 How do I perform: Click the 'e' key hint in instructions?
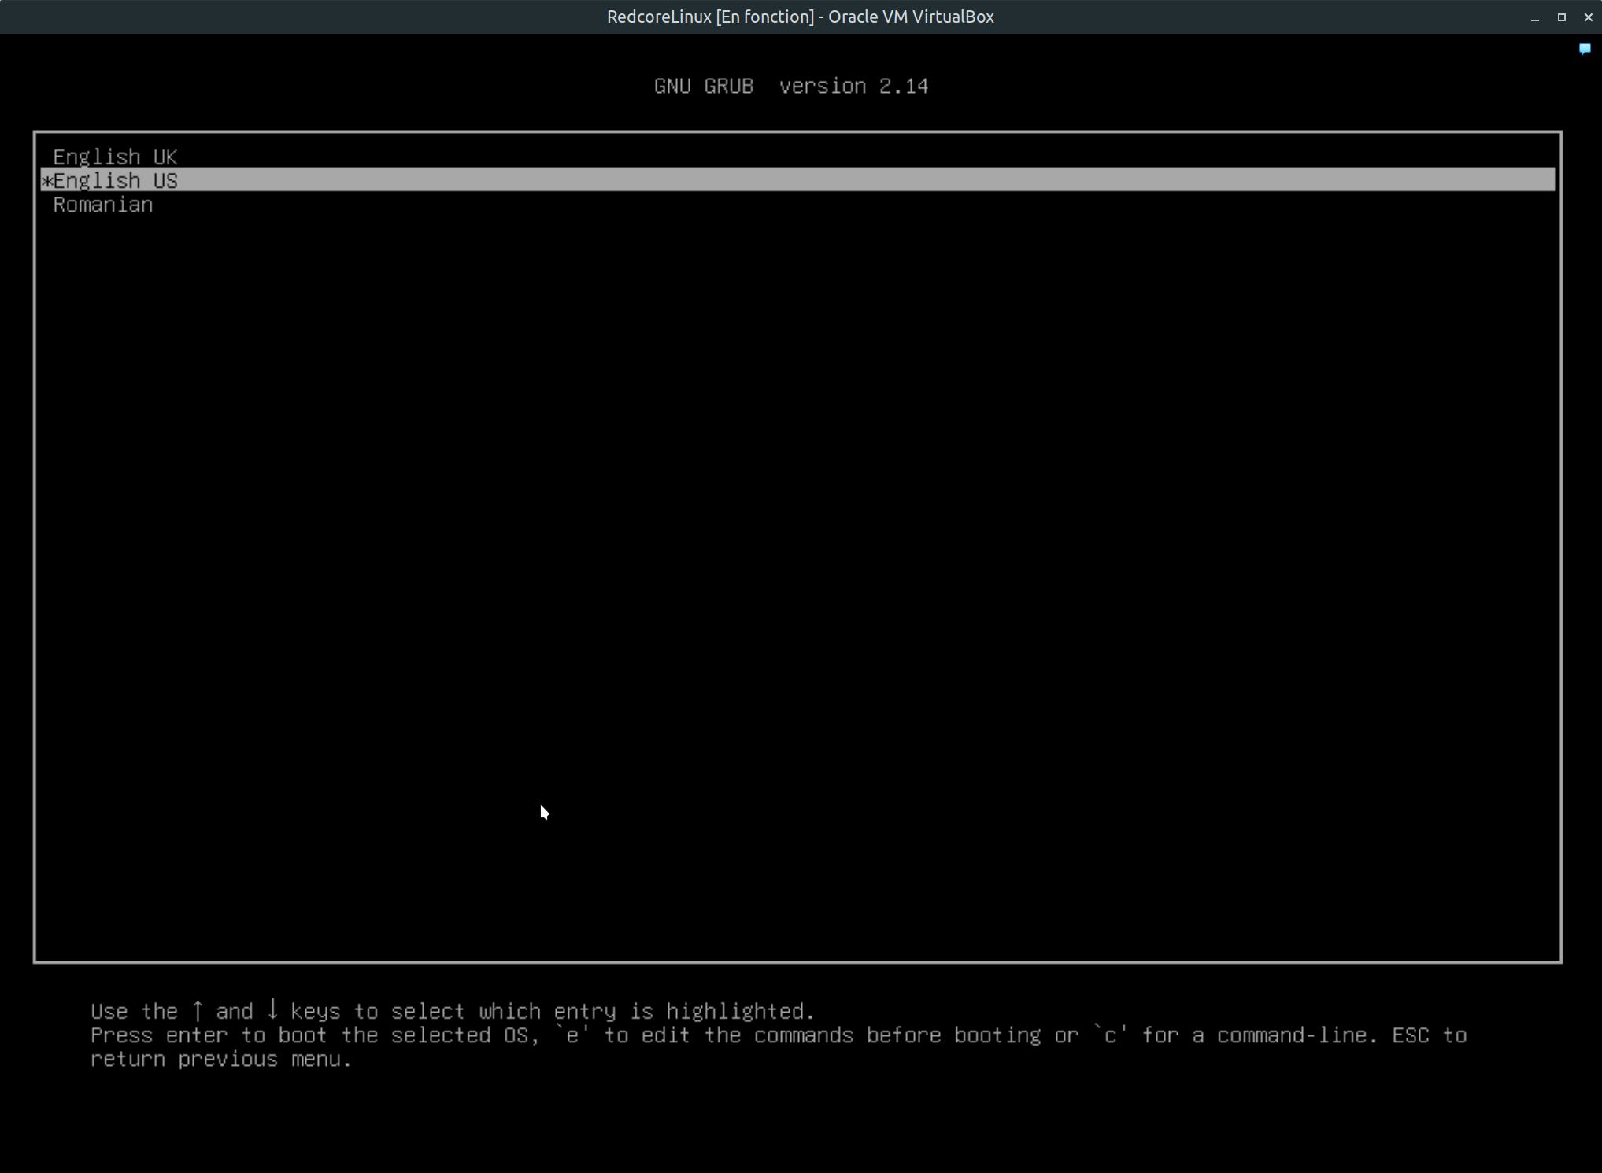click(572, 1035)
